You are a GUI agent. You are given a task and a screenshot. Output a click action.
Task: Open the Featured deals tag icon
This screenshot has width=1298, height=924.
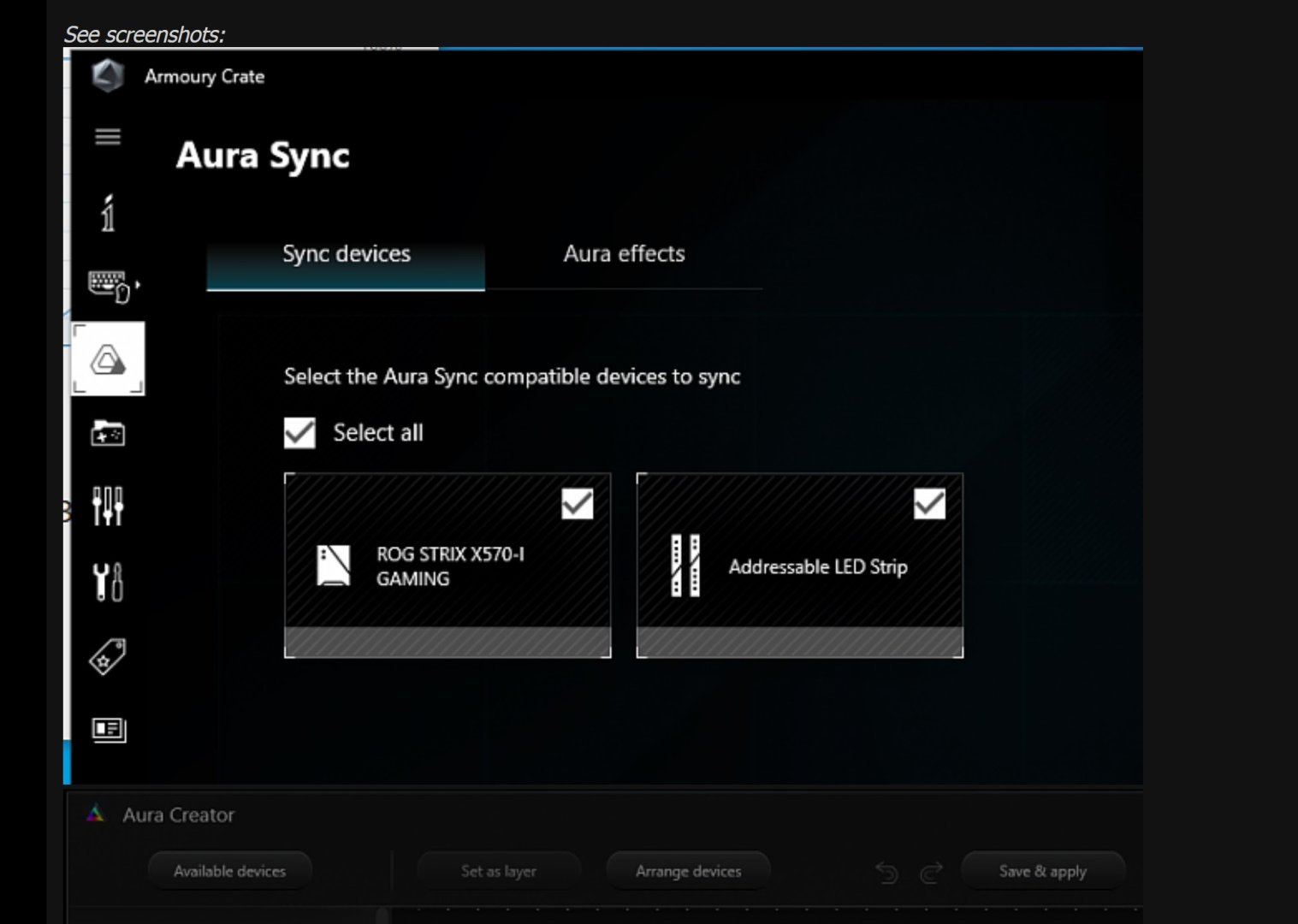coord(108,656)
